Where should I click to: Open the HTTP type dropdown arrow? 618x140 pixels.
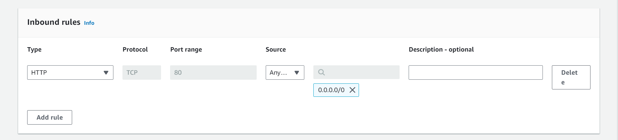pos(106,73)
